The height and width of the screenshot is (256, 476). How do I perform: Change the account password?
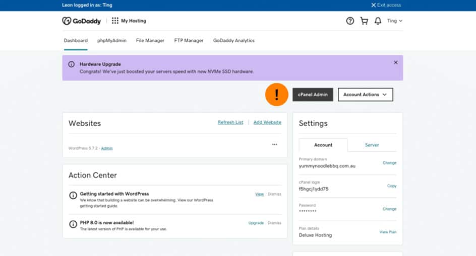point(389,209)
